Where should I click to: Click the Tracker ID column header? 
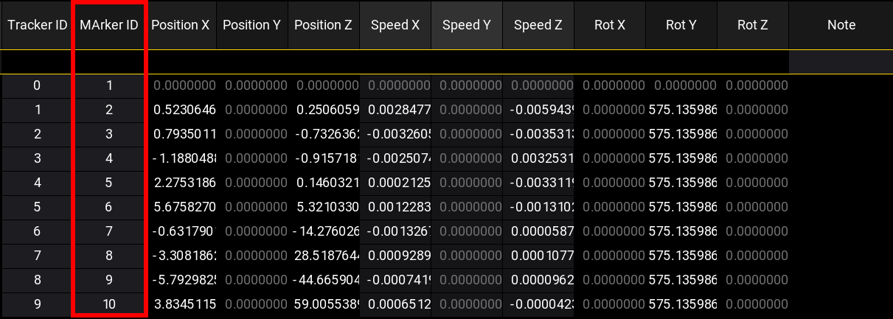[x=37, y=25]
